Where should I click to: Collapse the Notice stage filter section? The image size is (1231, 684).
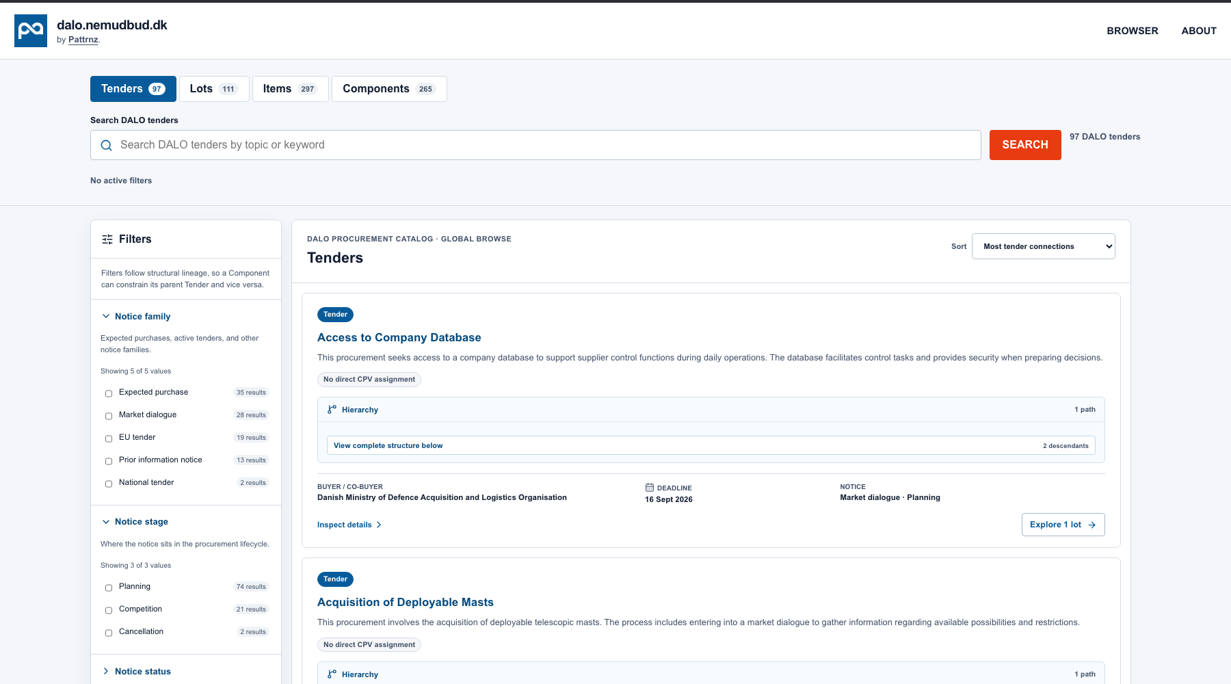pyautogui.click(x=135, y=521)
